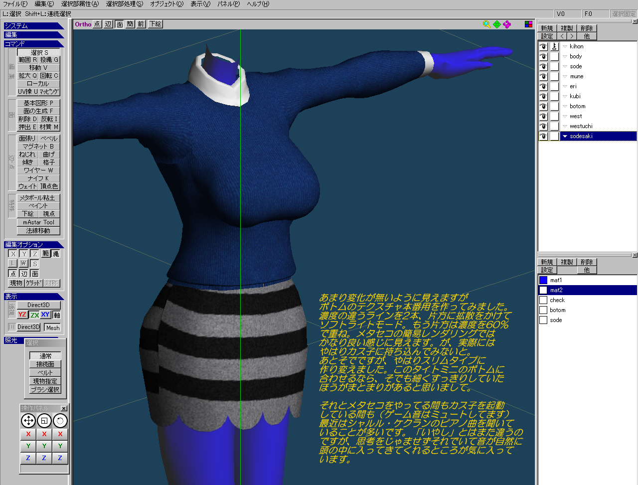The image size is (638, 485).
Task: Collapse the sodesaki object triangle
Action: pos(565,136)
